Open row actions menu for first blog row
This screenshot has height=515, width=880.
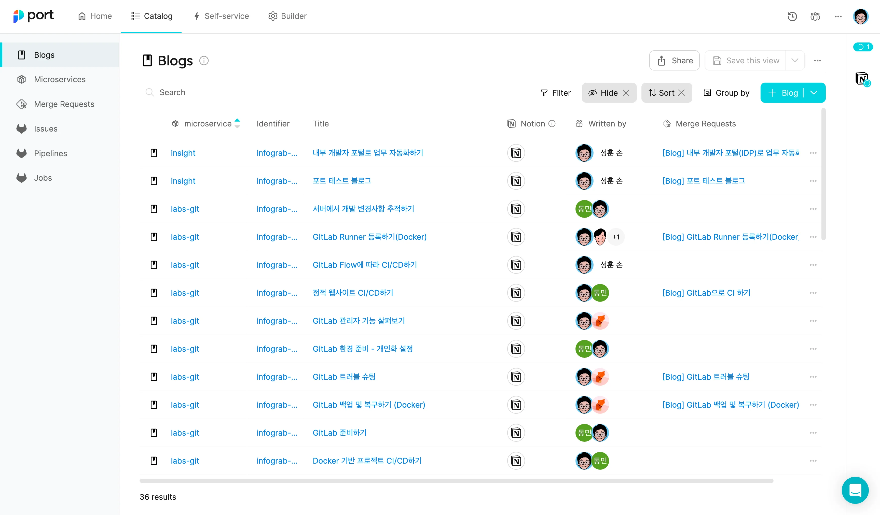point(813,153)
